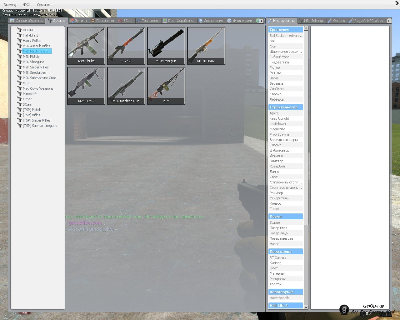Click the pistol icon beside M9K Sniper Rifles
400x320 pixels.
click(x=19, y=67)
